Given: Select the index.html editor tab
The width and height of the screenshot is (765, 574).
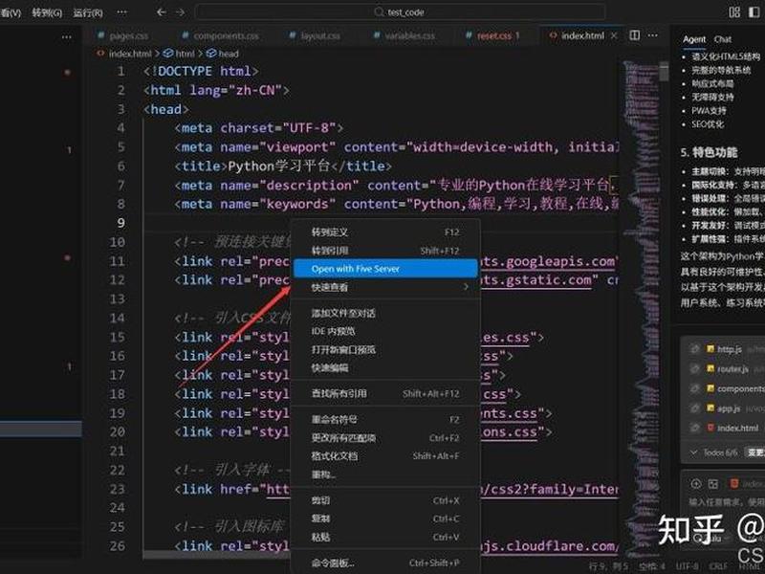Looking at the screenshot, I should coord(582,35).
